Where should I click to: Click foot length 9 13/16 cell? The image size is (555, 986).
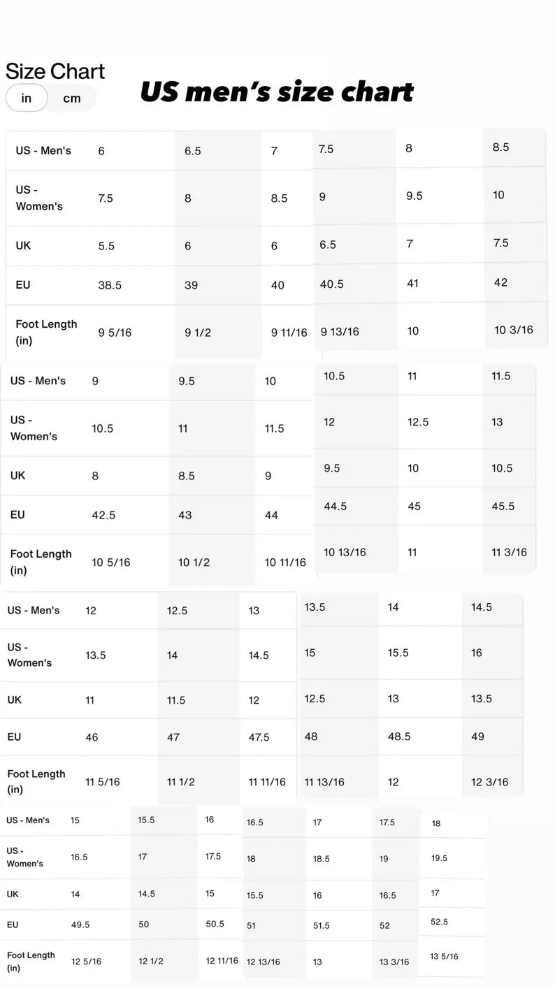click(x=356, y=331)
